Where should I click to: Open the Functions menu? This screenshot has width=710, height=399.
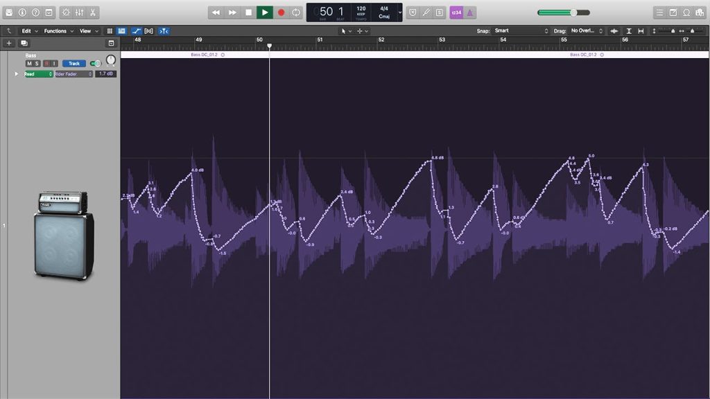[x=58, y=31]
